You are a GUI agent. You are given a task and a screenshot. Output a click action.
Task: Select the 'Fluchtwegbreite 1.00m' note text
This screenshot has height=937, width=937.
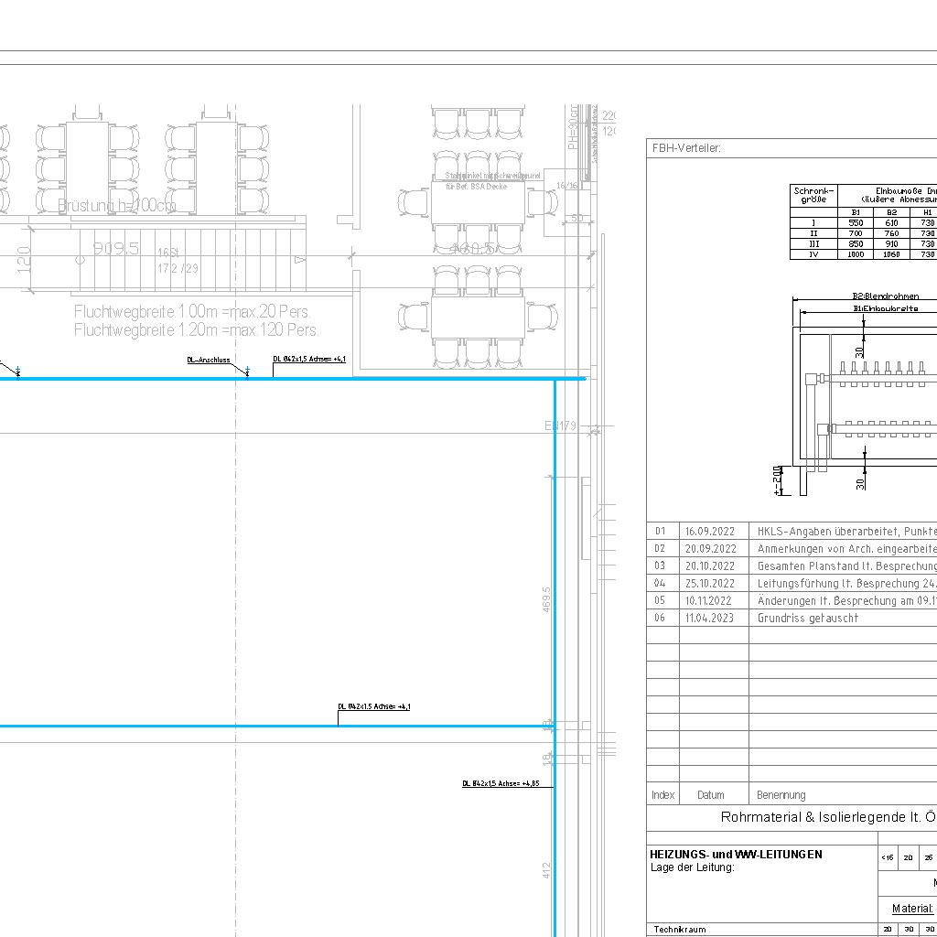point(196,312)
